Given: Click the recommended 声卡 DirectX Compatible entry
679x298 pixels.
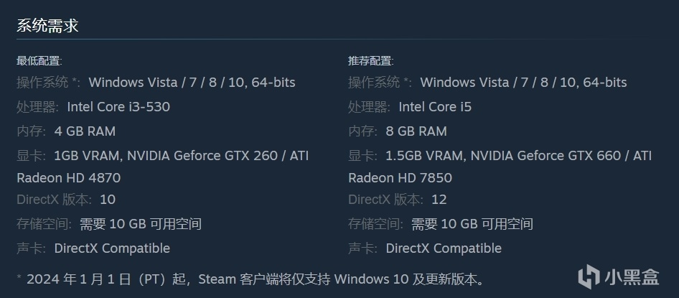Looking at the screenshot, I should click(444, 248).
